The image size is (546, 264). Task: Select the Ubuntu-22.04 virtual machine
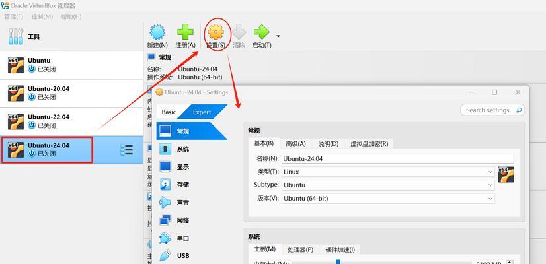point(71,121)
